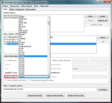Choose the highlighted CP1250 charset

(33, 56)
